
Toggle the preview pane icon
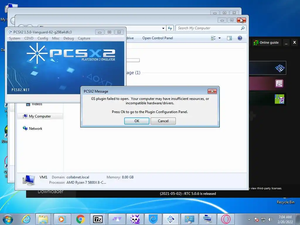[229, 38]
